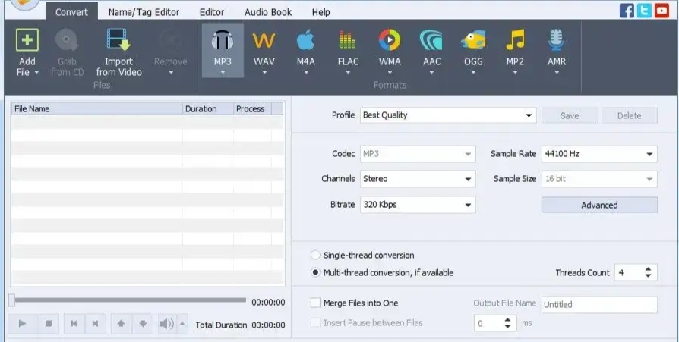Click the Process column header
679x342 pixels.
pos(252,108)
